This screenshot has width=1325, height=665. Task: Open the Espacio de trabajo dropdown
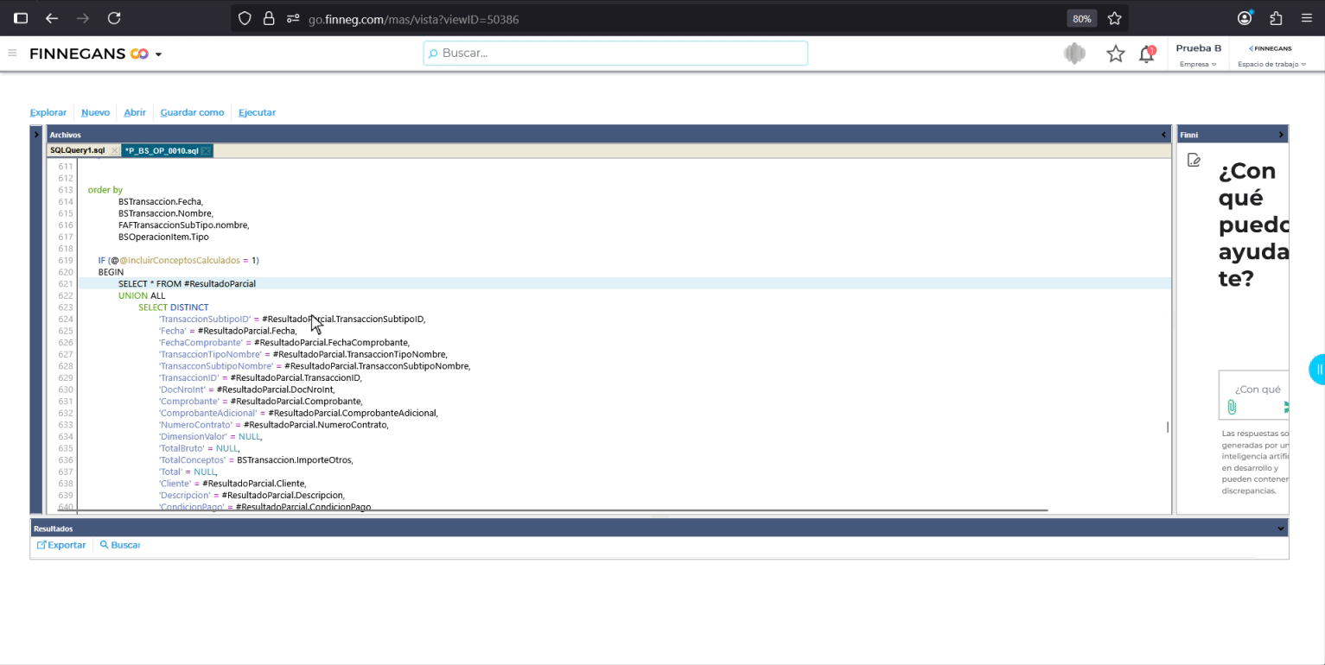pos(1271,64)
